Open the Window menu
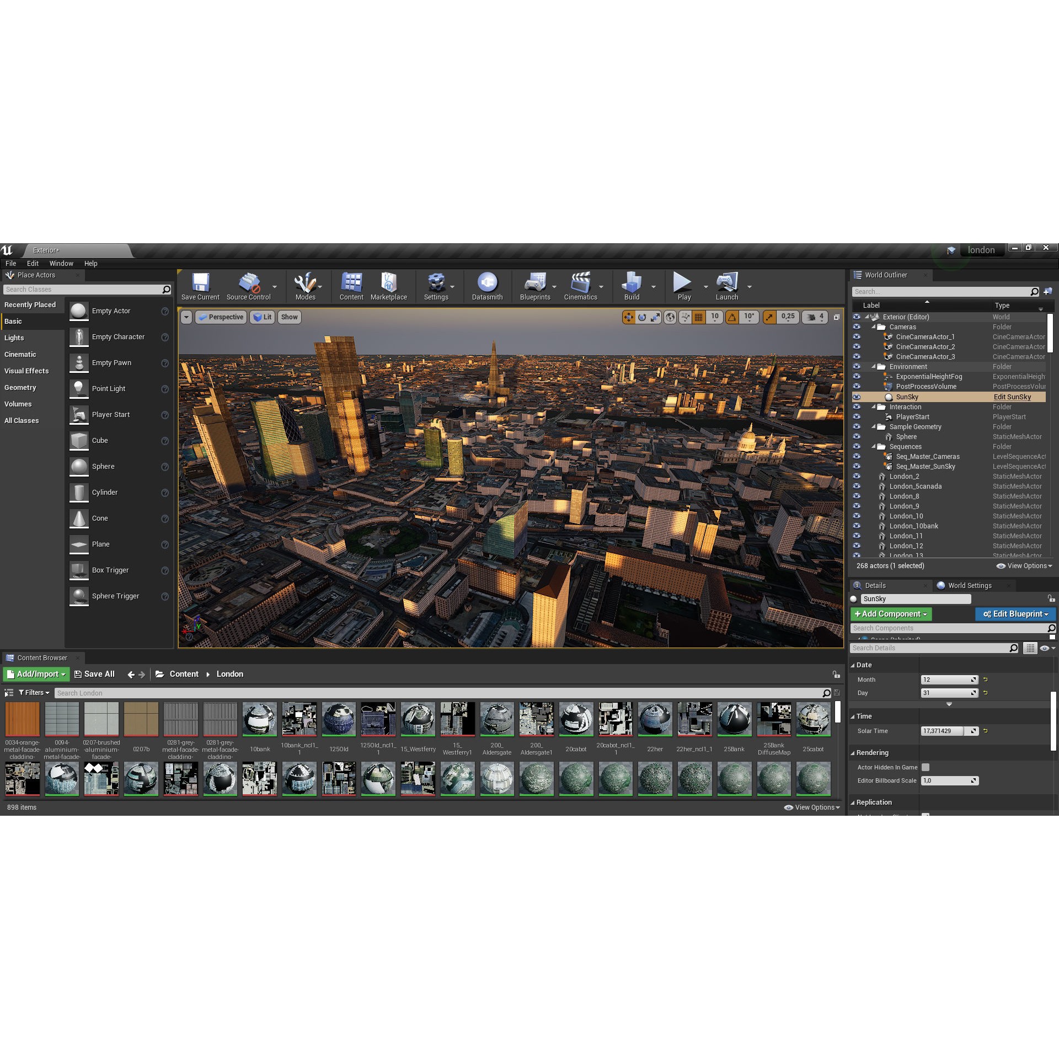 (x=61, y=263)
